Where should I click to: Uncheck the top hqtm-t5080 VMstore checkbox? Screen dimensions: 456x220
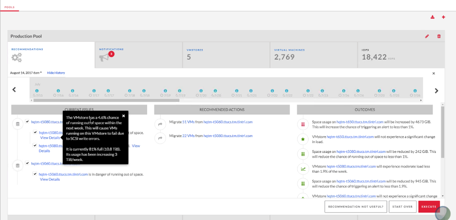[x=28, y=121]
